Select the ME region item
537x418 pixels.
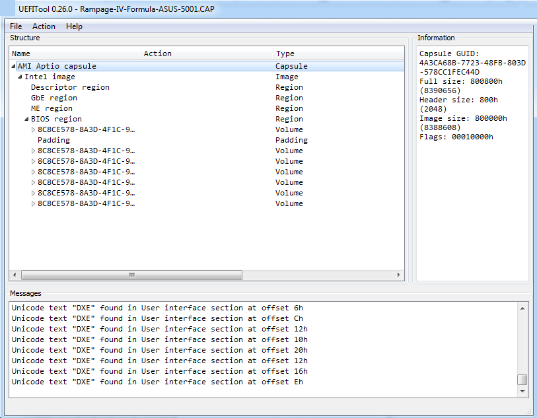(x=52, y=108)
